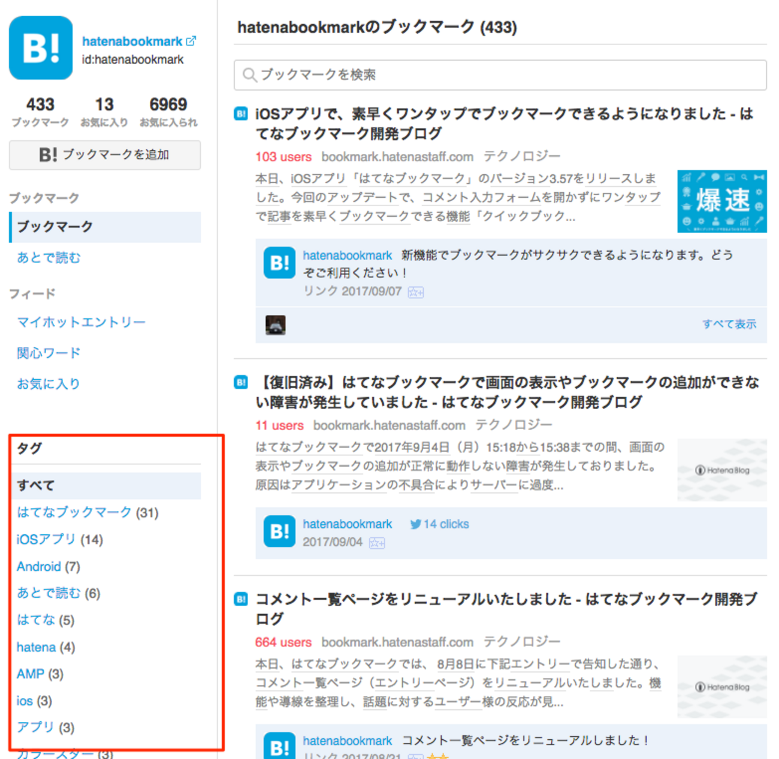Open external link icon beside hatenabookmark name

pyautogui.click(x=191, y=41)
